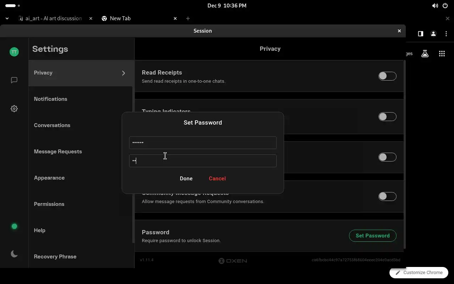Expand the Privacy chevron arrow
The height and width of the screenshot is (284, 454).
click(123, 73)
